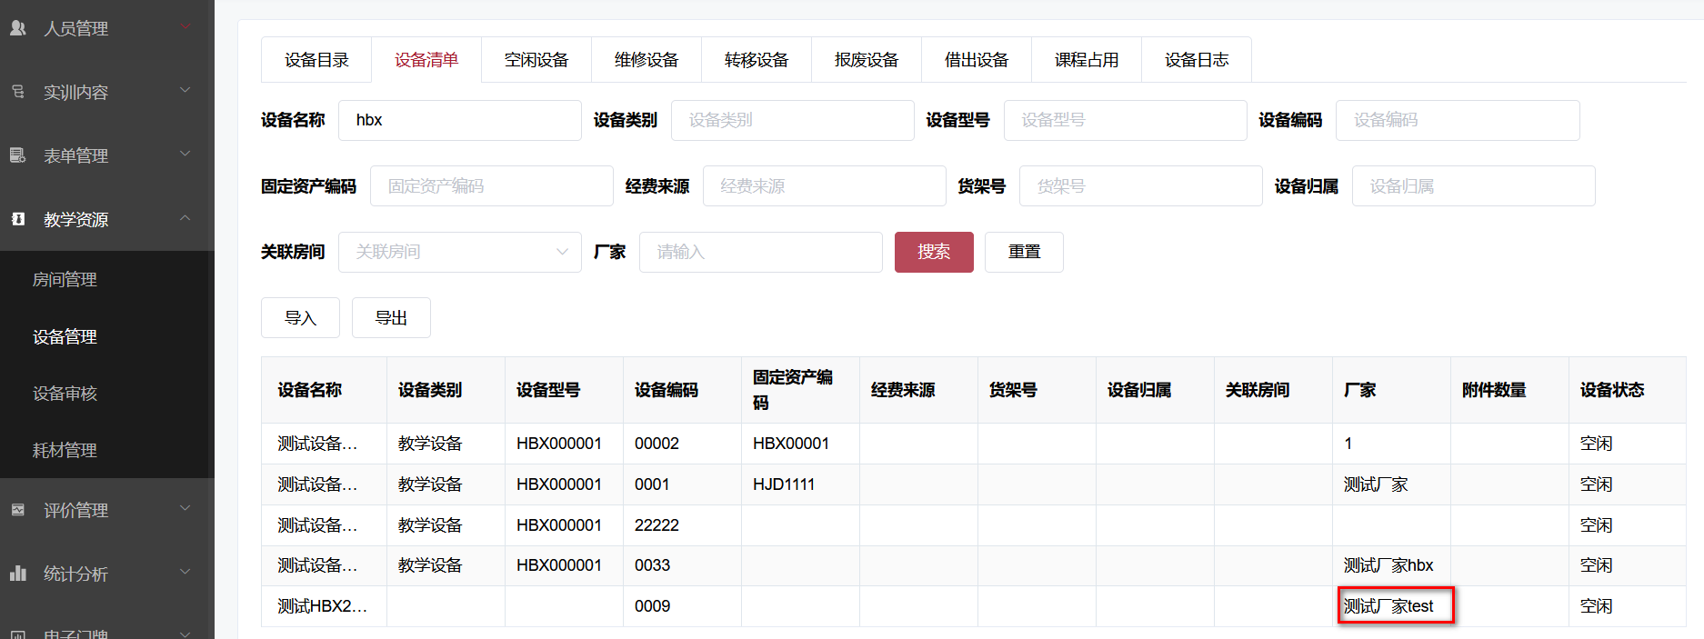Switch to the 课程占用 tab
Viewport: 1704px width, 639px height.
(1087, 60)
